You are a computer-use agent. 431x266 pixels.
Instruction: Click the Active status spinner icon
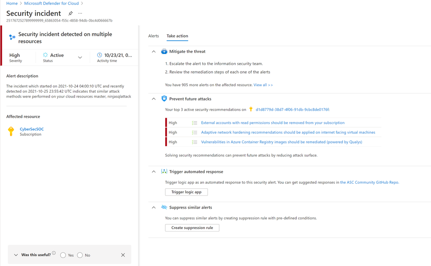click(45, 55)
